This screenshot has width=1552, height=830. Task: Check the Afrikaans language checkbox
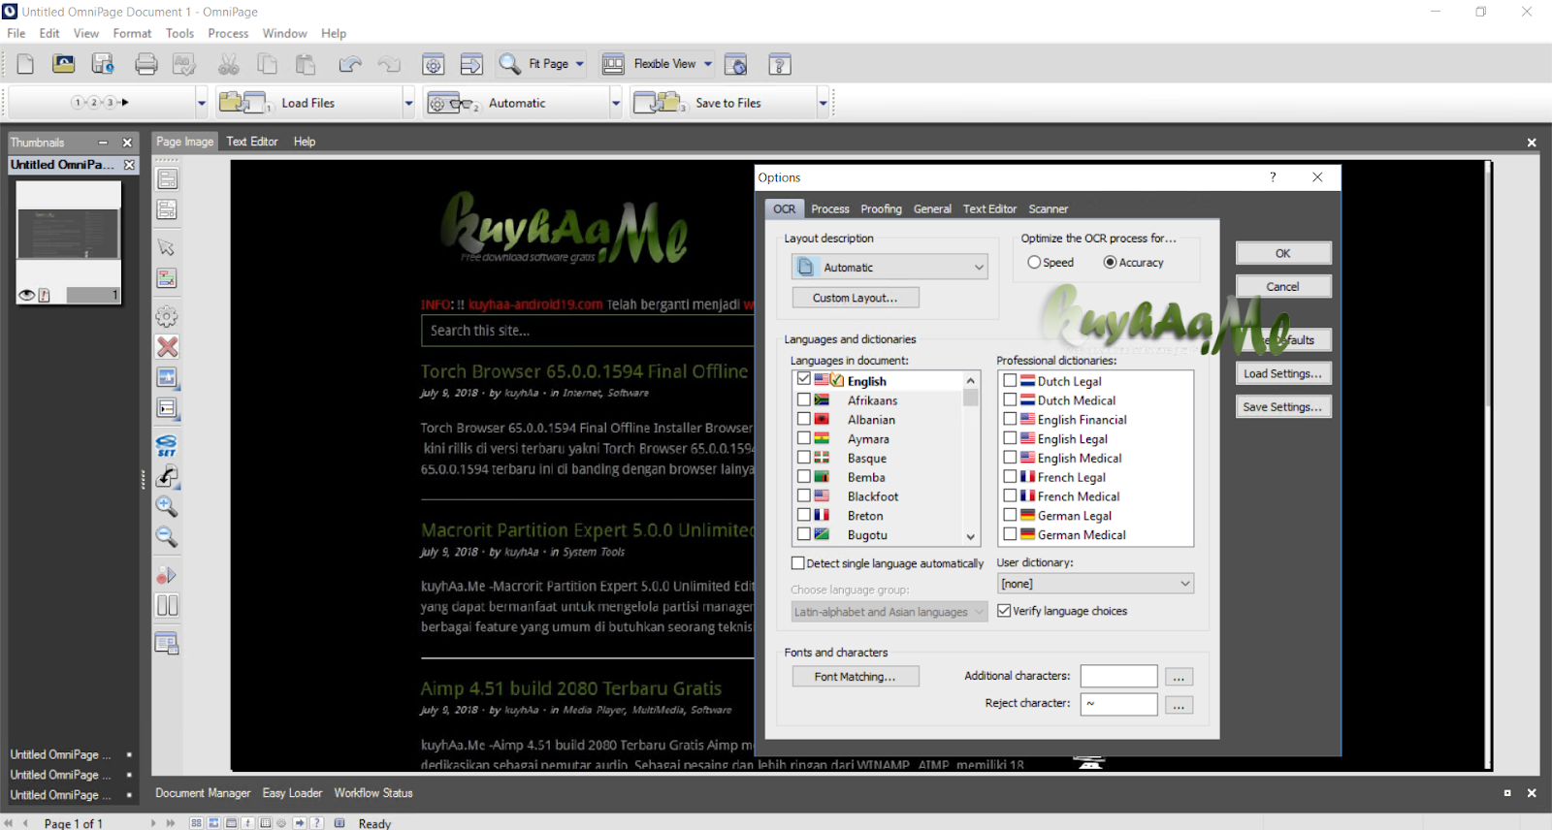tap(804, 399)
